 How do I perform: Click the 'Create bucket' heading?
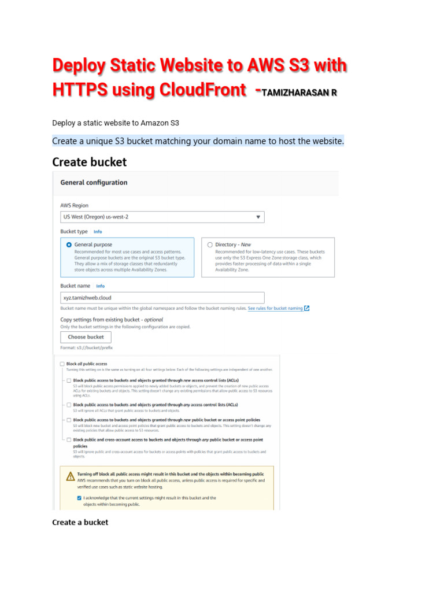tap(90, 162)
